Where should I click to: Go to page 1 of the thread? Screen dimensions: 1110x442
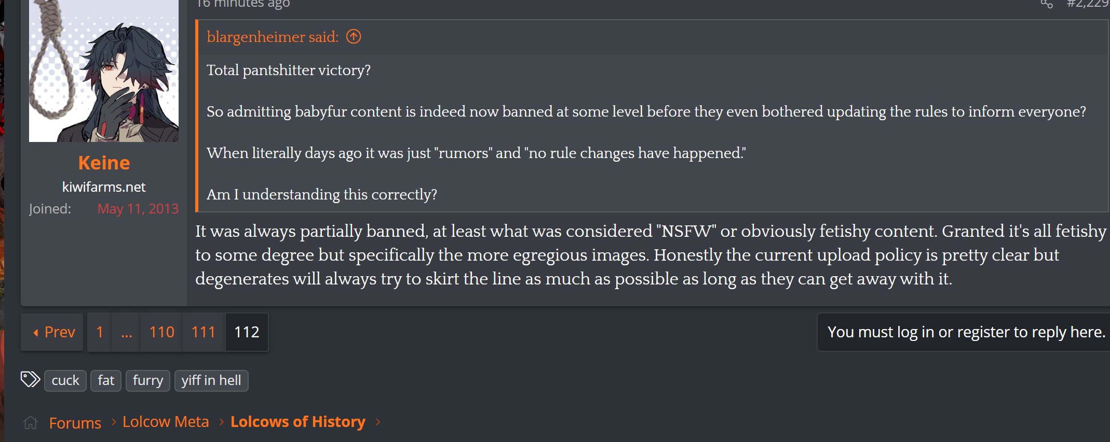[100, 332]
